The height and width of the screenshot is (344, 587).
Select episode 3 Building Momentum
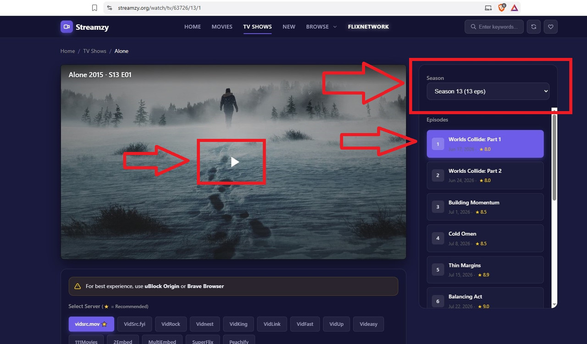[485, 207]
